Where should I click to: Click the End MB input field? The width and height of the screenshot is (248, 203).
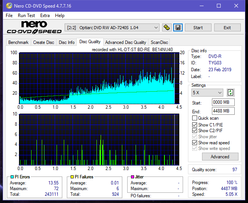223,111
